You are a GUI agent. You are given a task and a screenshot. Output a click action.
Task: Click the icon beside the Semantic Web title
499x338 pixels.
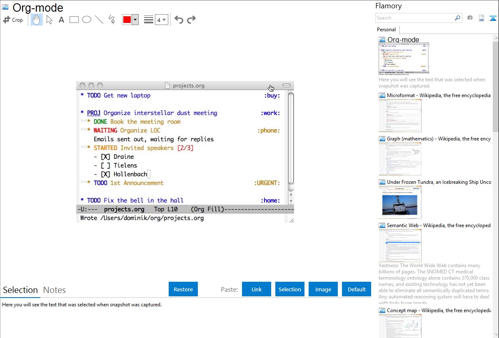(x=382, y=225)
